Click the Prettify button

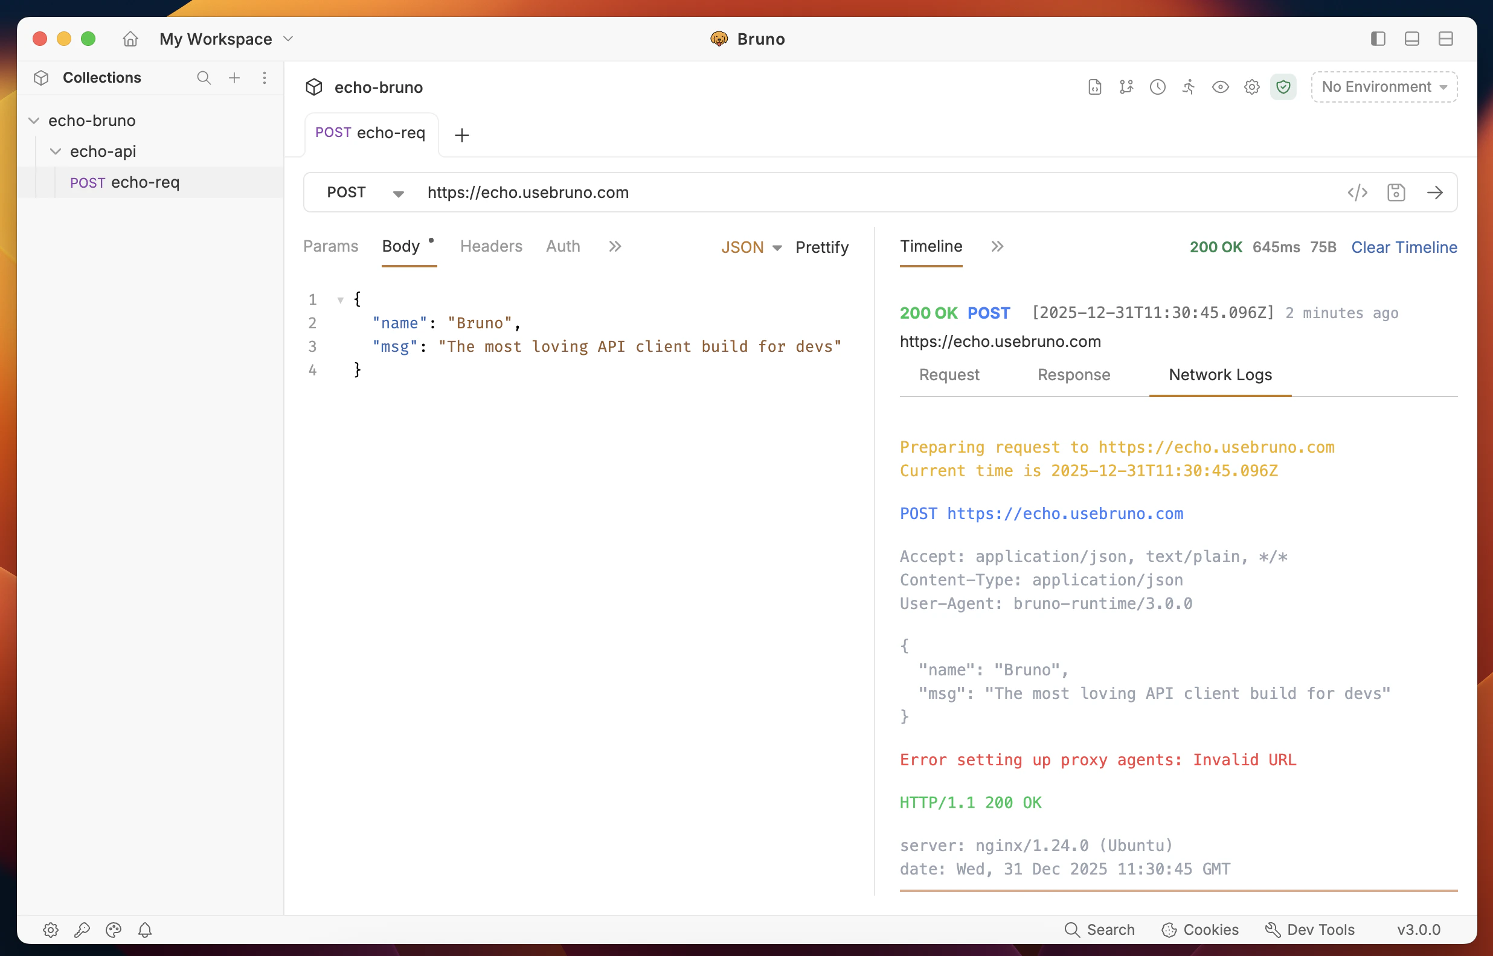coord(821,247)
